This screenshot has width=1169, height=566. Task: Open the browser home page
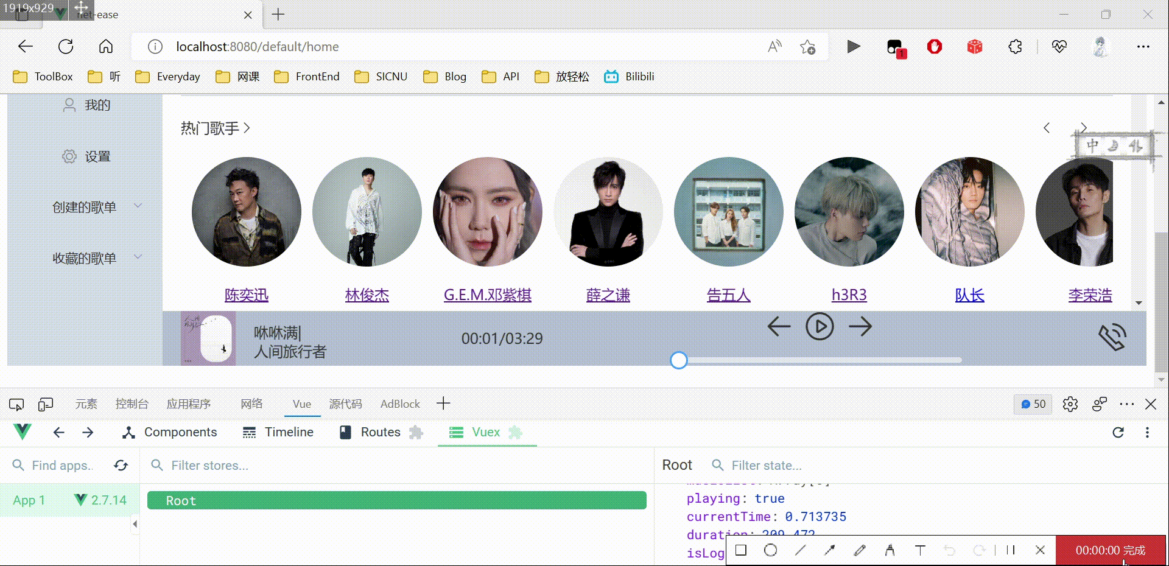point(106,46)
